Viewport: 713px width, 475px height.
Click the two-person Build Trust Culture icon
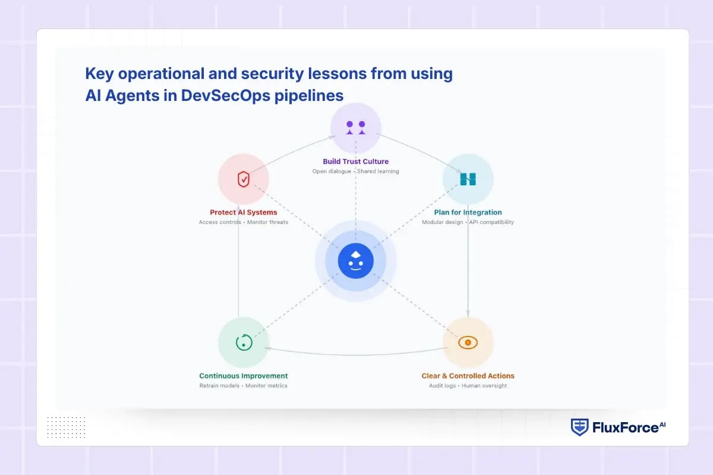click(x=355, y=126)
